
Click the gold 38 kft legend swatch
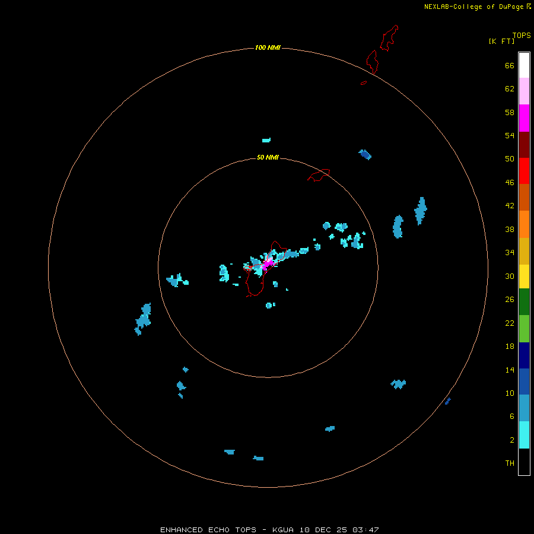(524, 251)
